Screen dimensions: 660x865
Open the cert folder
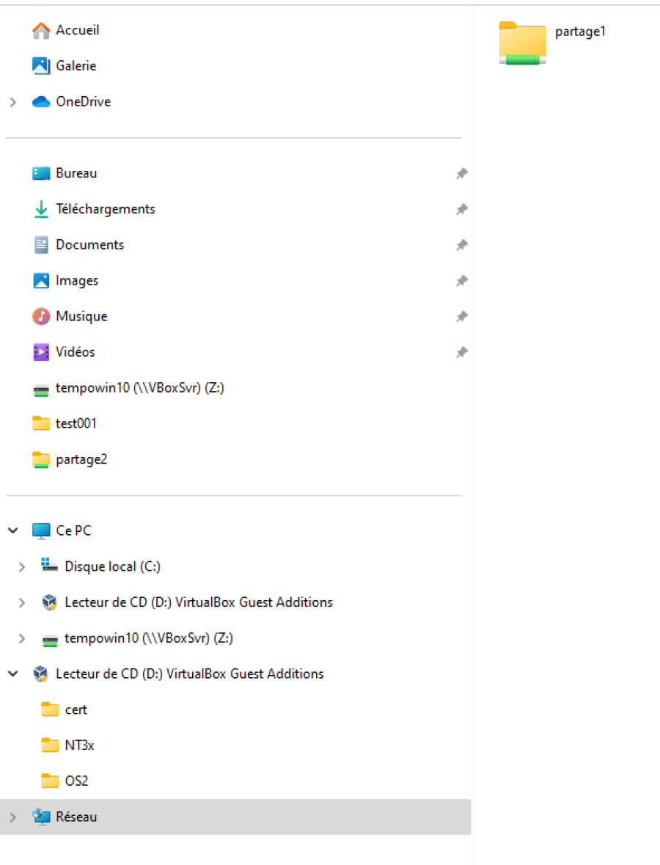pos(76,709)
